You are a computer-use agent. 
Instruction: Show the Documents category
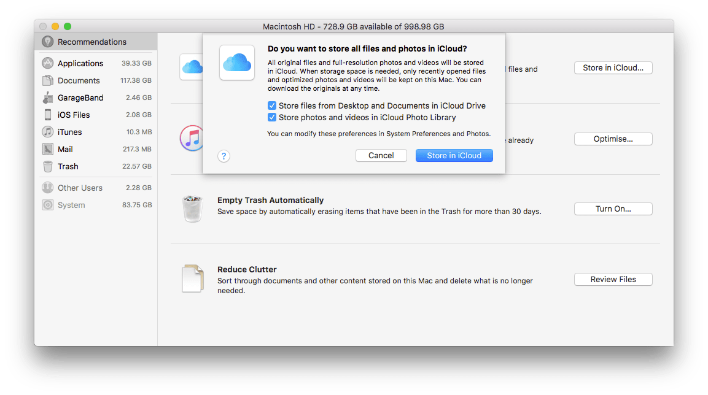(x=96, y=80)
